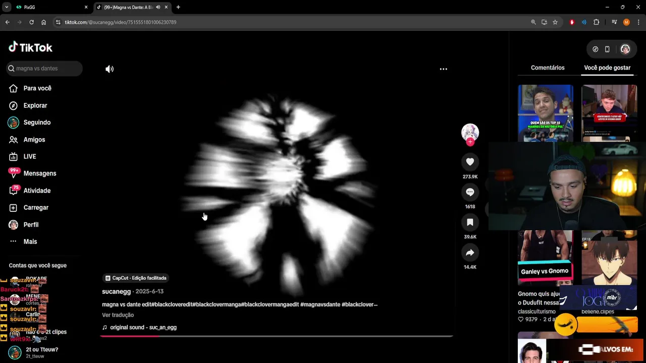The width and height of the screenshot is (646, 363).
Task: Open the LIVE section
Action: tap(23, 156)
